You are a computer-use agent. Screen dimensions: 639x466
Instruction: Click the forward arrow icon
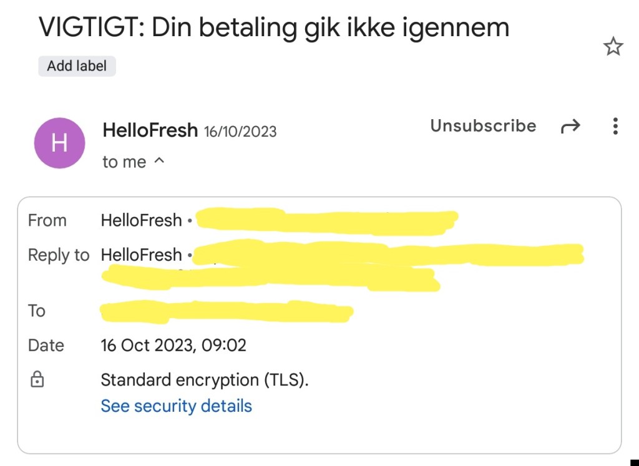point(570,127)
